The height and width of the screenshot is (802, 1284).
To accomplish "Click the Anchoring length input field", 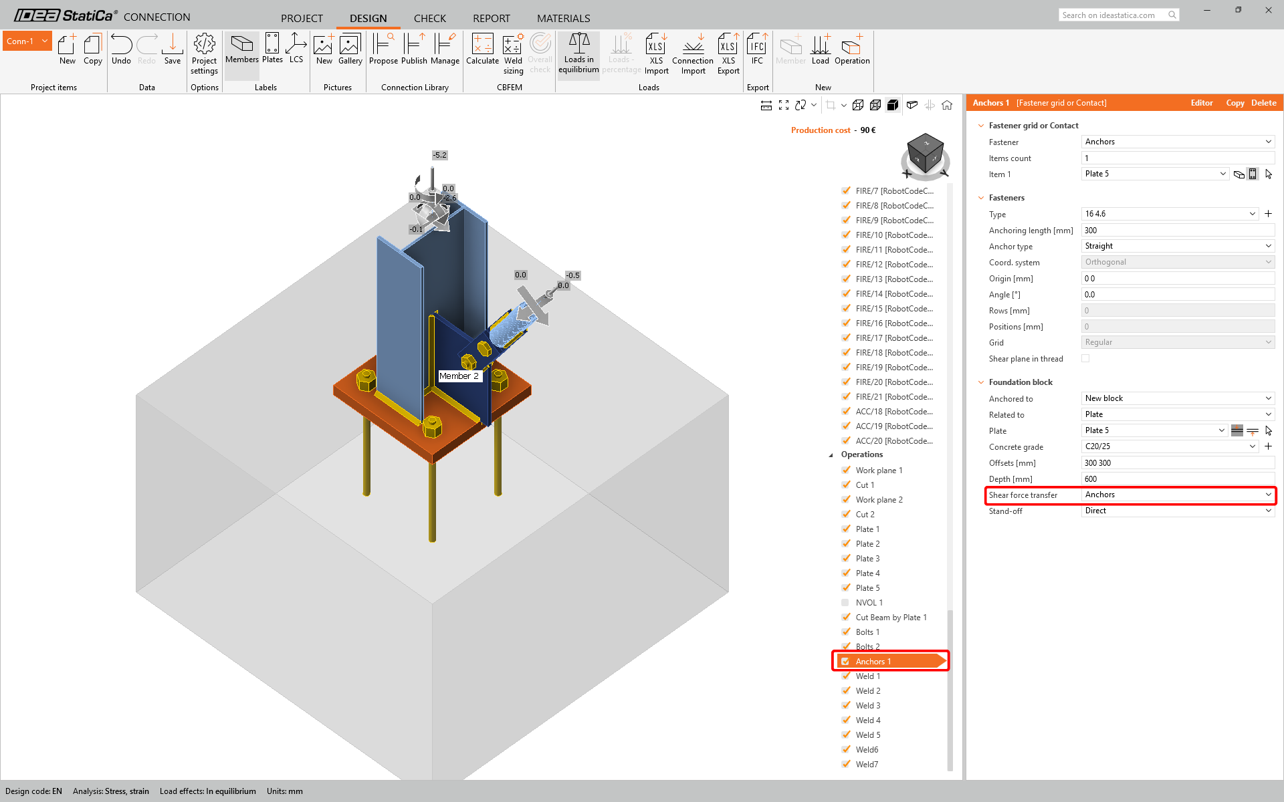I will tap(1177, 230).
